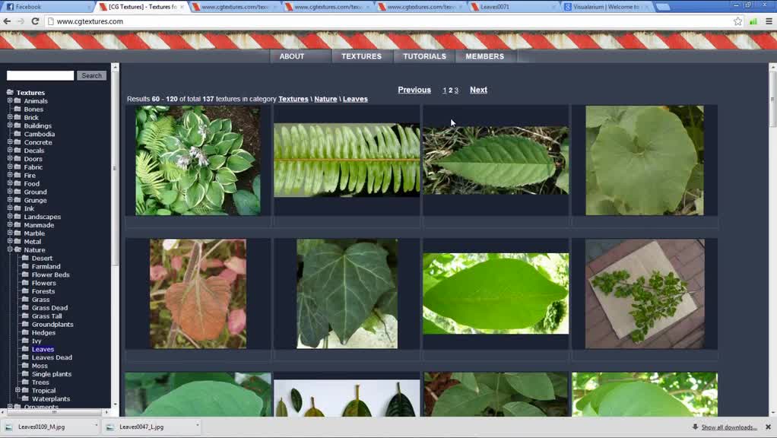
Task: Click the Leaves breadcrumb link
Action: tap(355, 99)
